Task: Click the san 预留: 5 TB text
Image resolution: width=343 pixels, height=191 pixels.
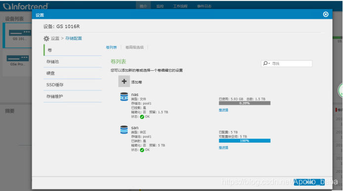Action: pos(157,145)
